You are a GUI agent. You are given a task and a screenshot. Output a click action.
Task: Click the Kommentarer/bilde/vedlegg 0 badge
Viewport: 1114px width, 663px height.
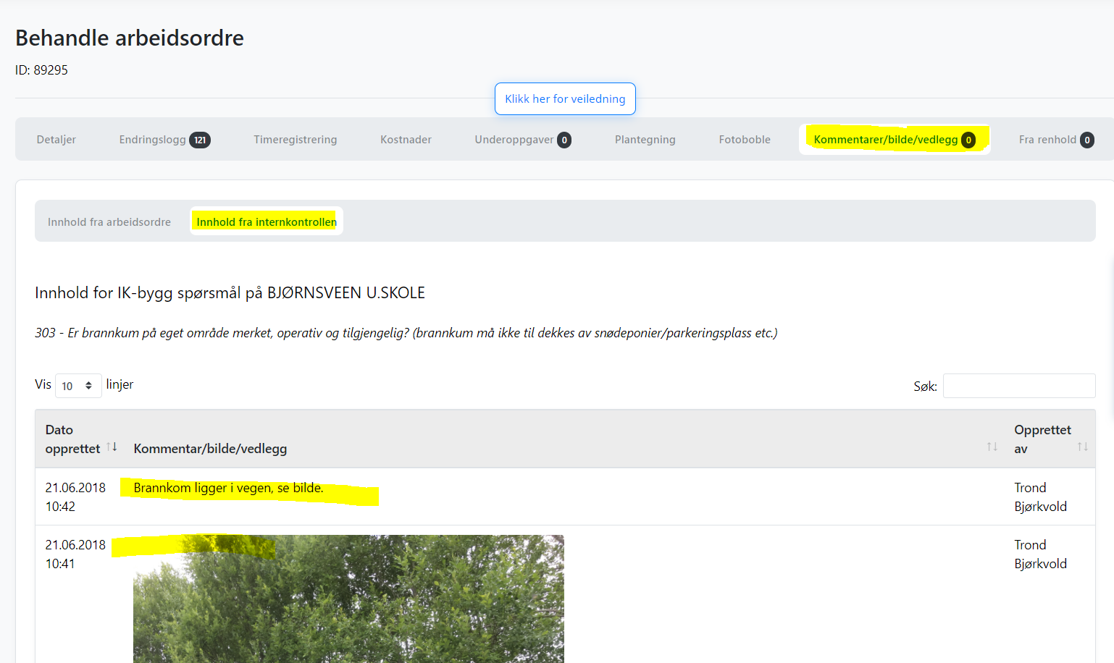point(968,140)
